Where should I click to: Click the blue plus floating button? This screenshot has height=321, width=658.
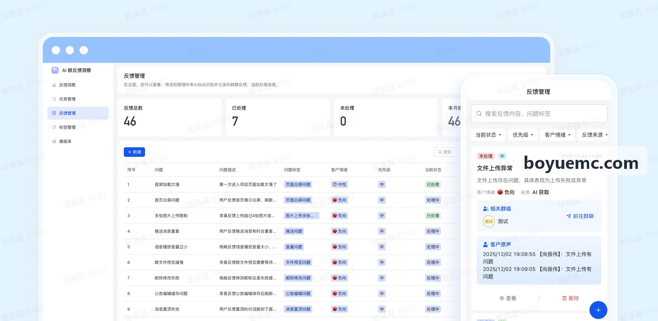pyautogui.click(x=598, y=310)
